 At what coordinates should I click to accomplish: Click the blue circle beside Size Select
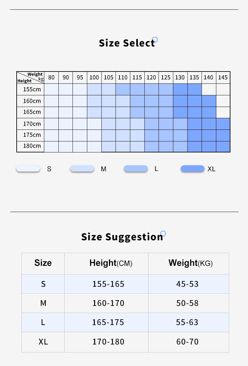155,40
